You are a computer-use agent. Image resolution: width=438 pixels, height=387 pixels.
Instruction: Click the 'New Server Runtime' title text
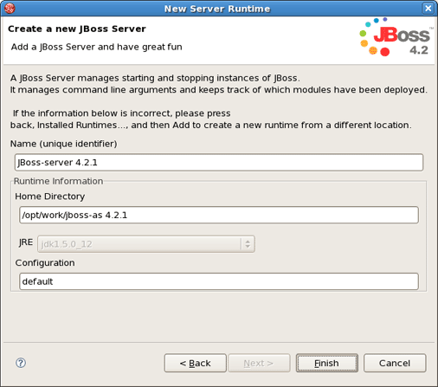coord(217,9)
